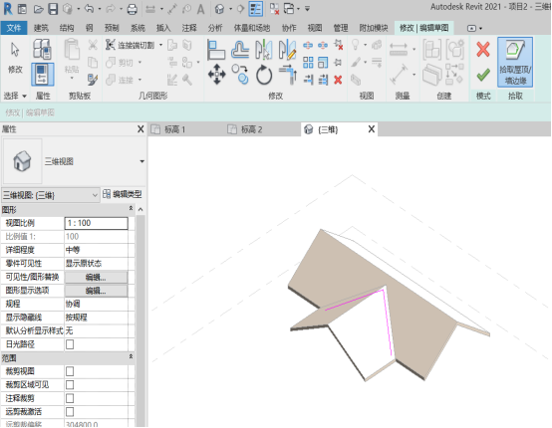Screen dimensions: 552x428
Task: Select the Mirror - Pick Axis tool
Action: click(x=264, y=50)
